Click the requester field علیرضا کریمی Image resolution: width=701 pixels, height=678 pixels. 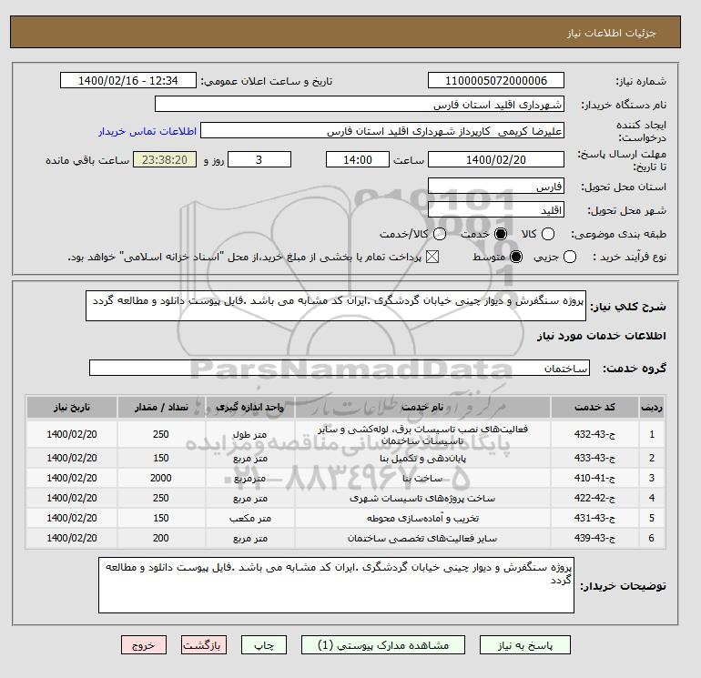point(382,131)
